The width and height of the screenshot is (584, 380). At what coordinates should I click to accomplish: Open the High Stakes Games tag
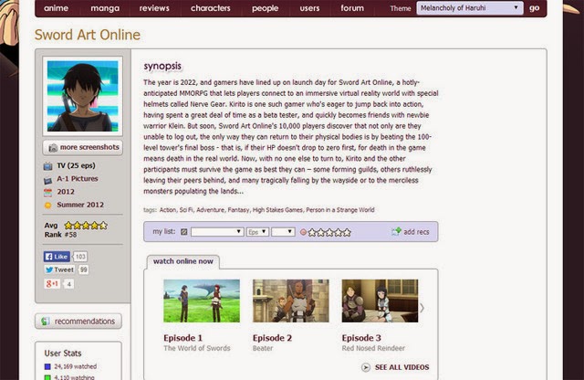[x=277, y=210]
